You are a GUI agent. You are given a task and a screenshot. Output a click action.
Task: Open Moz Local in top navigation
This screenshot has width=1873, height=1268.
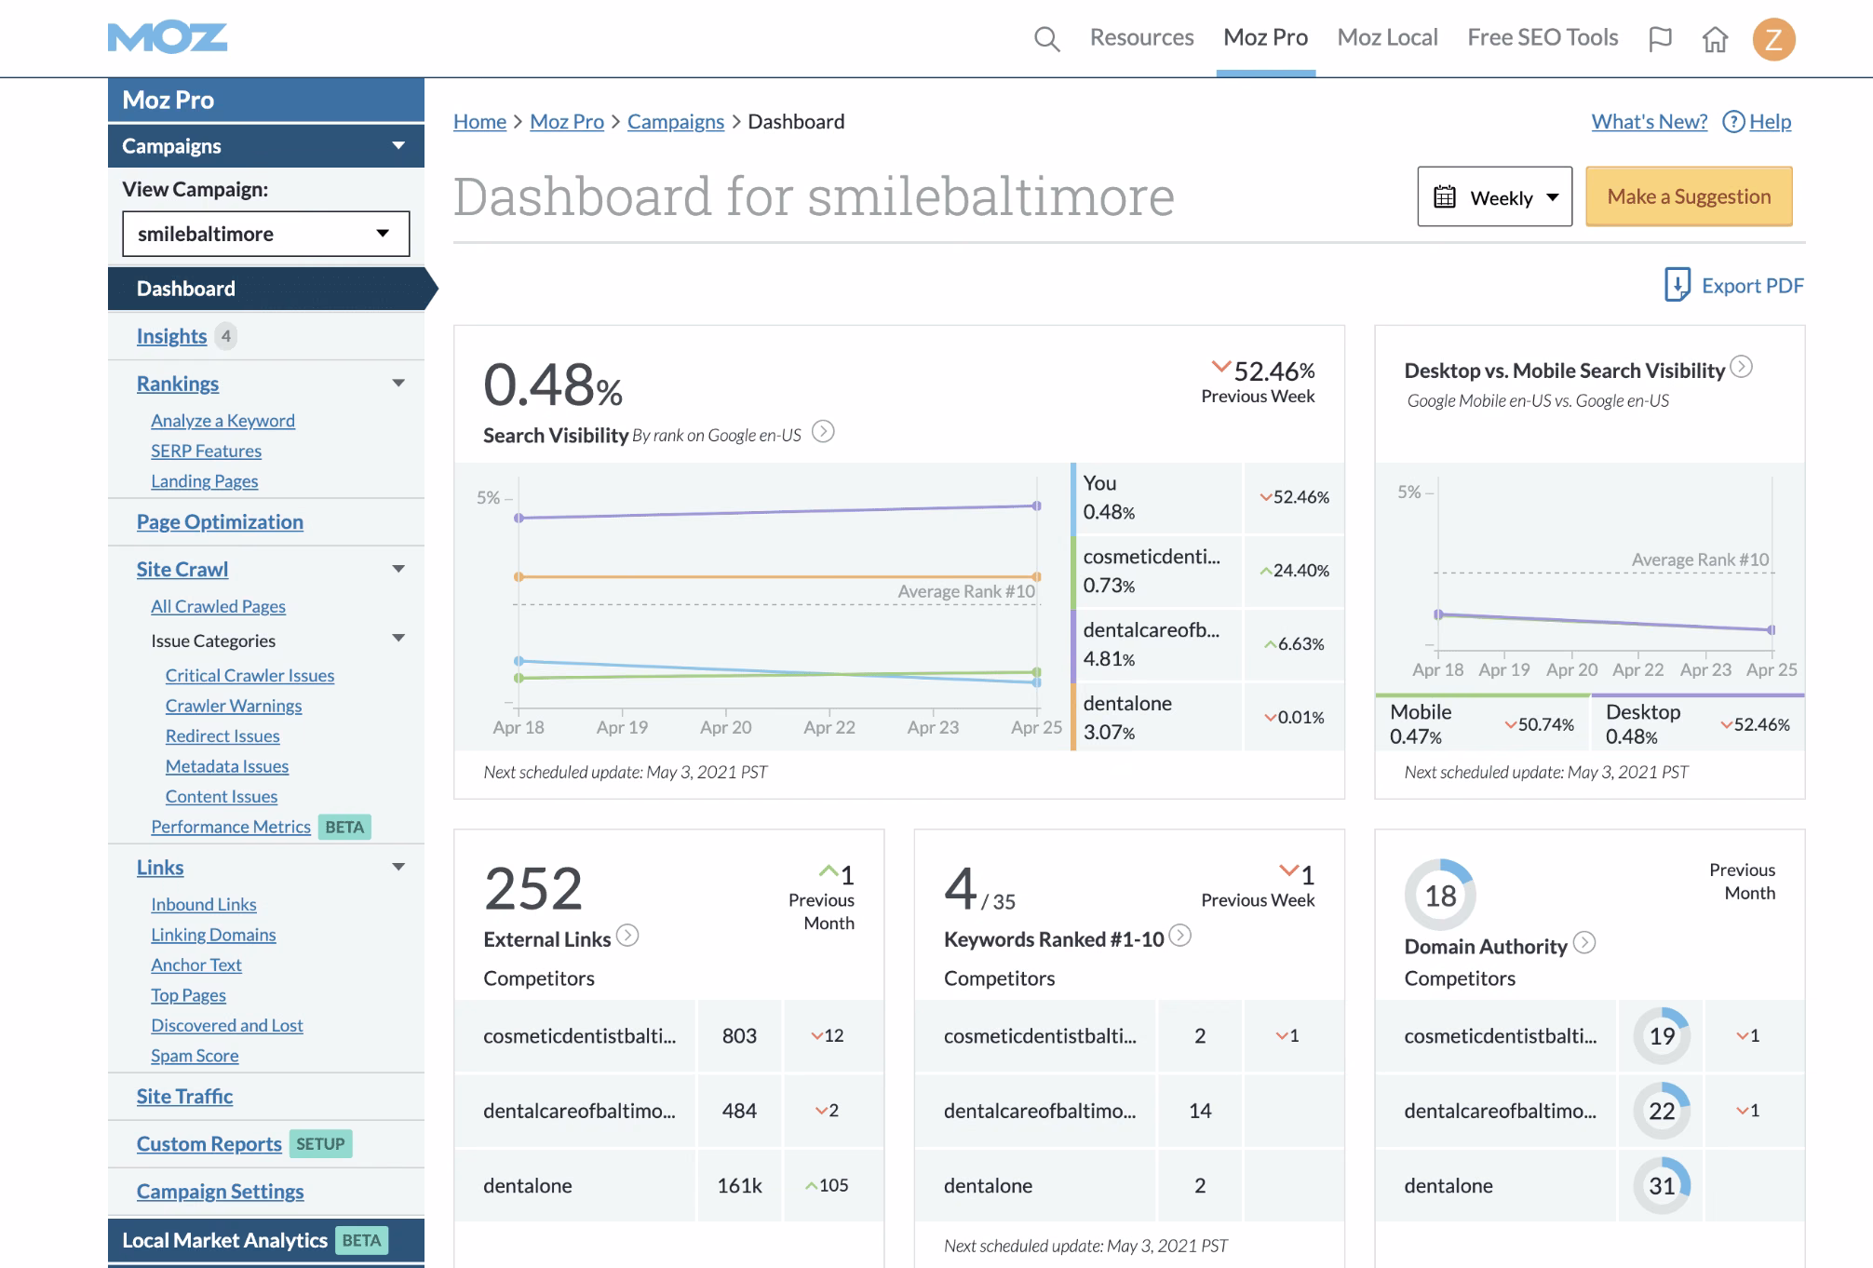point(1387,37)
